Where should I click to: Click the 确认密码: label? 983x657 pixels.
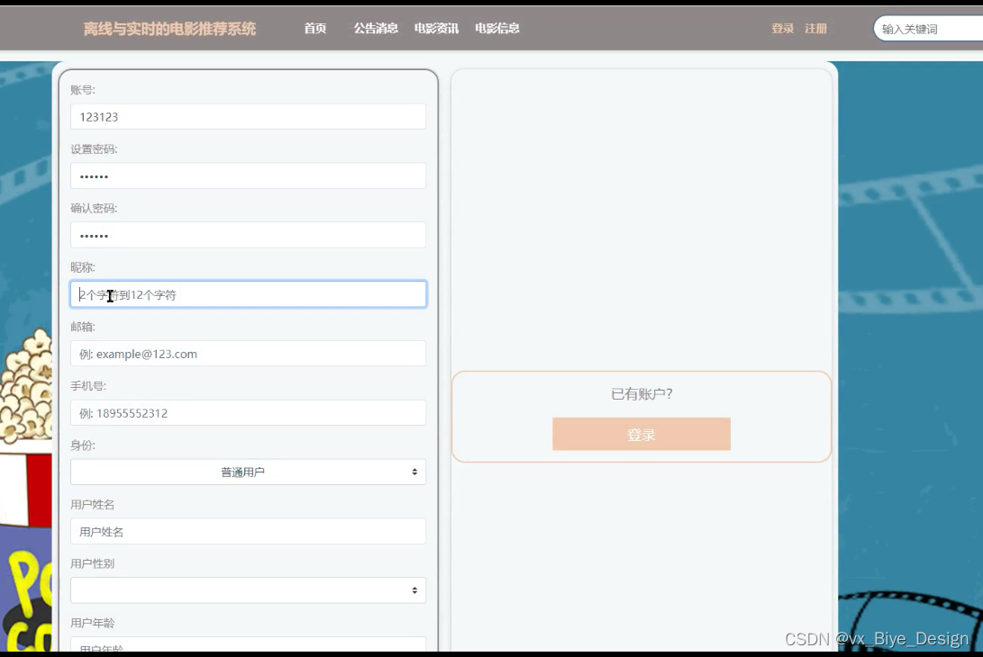tap(94, 209)
